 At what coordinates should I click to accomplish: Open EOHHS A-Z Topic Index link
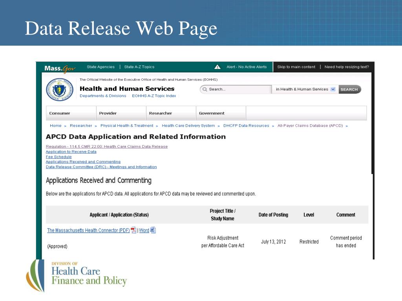point(154,96)
